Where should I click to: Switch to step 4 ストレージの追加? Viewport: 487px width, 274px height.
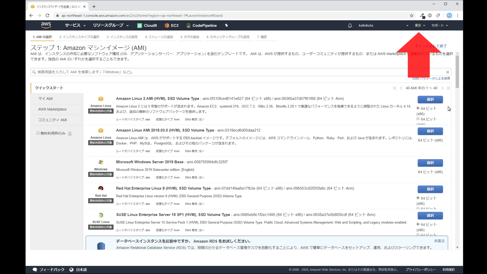point(159,37)
